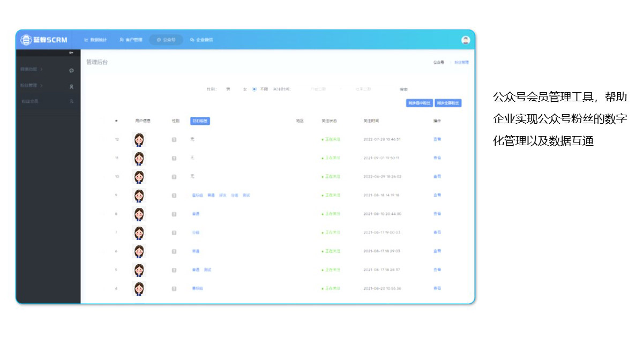Click the person icon beside 粉丝会员

pyautogui.click(x=71, y=101)
